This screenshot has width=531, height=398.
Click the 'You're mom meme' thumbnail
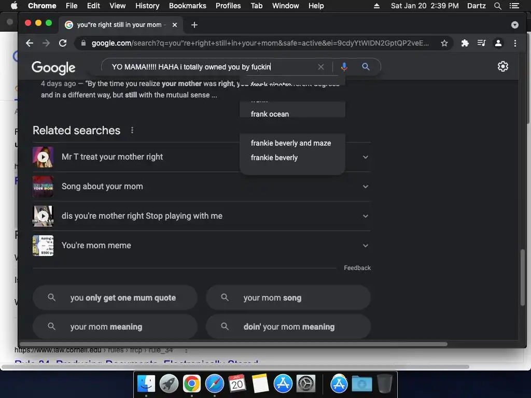point(43,245)
